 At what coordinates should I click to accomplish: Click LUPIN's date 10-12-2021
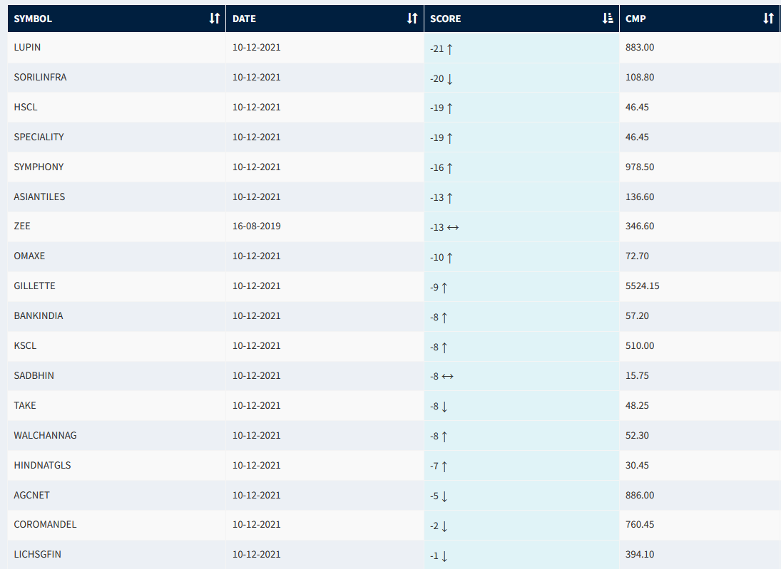[257, 47]
